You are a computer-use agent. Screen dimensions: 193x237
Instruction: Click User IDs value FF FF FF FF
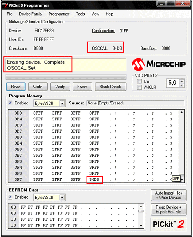43,39
